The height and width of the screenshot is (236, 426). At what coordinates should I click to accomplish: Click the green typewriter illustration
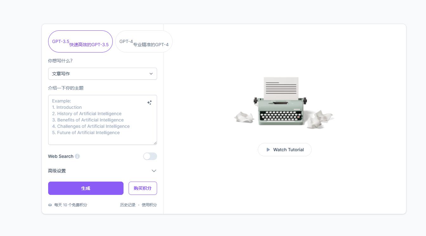280,104
